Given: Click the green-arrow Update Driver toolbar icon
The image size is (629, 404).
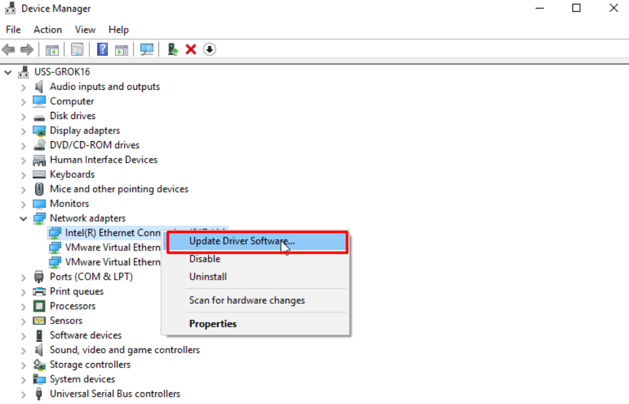Looking at the screenshot, I should (173, 49).
